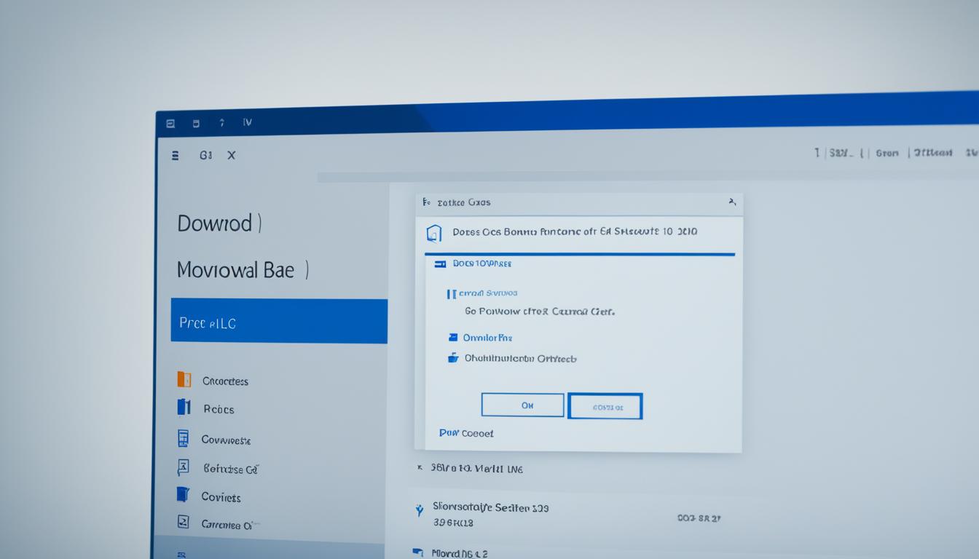Click the Morod NG & 2 row text
This screenshot has height=559, width=979.
pyautogui.click(x=460, y=553)
